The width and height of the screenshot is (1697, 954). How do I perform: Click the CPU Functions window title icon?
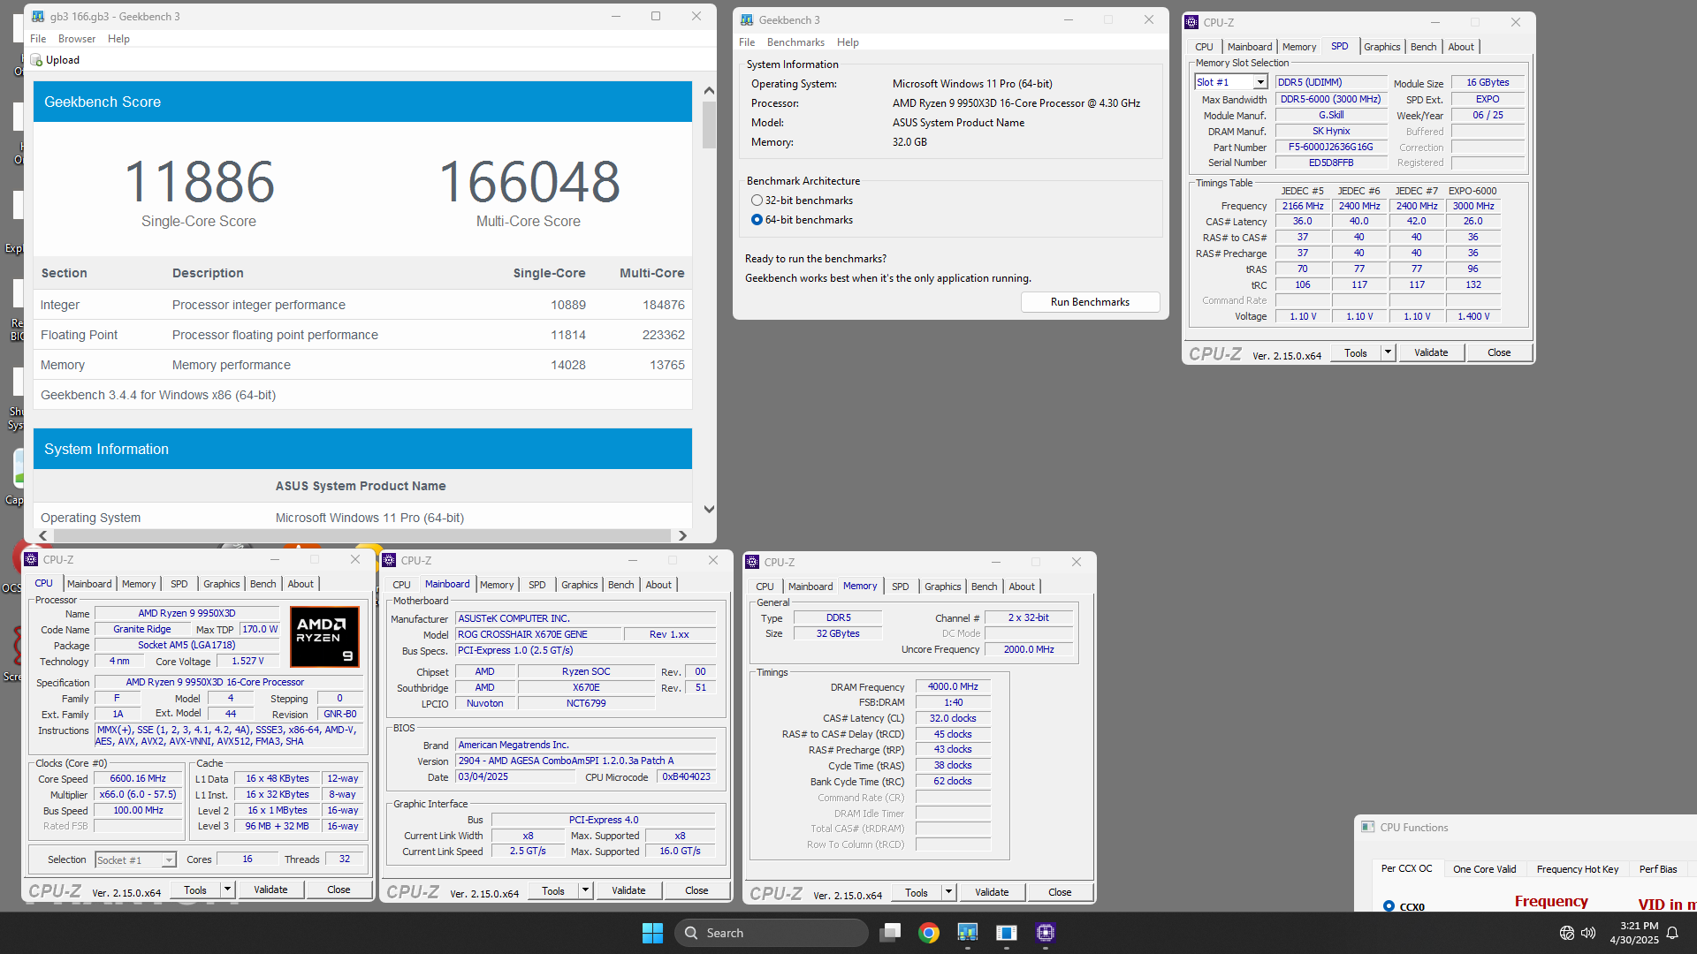[x=1367, y=827]
